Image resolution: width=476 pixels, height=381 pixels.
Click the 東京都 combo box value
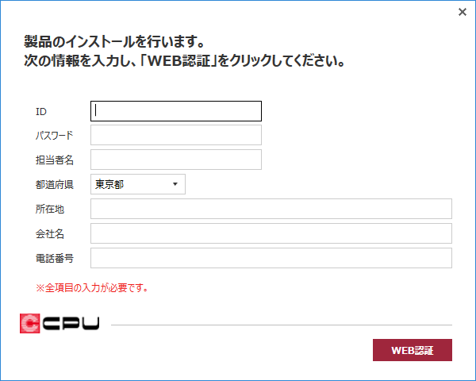(109, 184)
